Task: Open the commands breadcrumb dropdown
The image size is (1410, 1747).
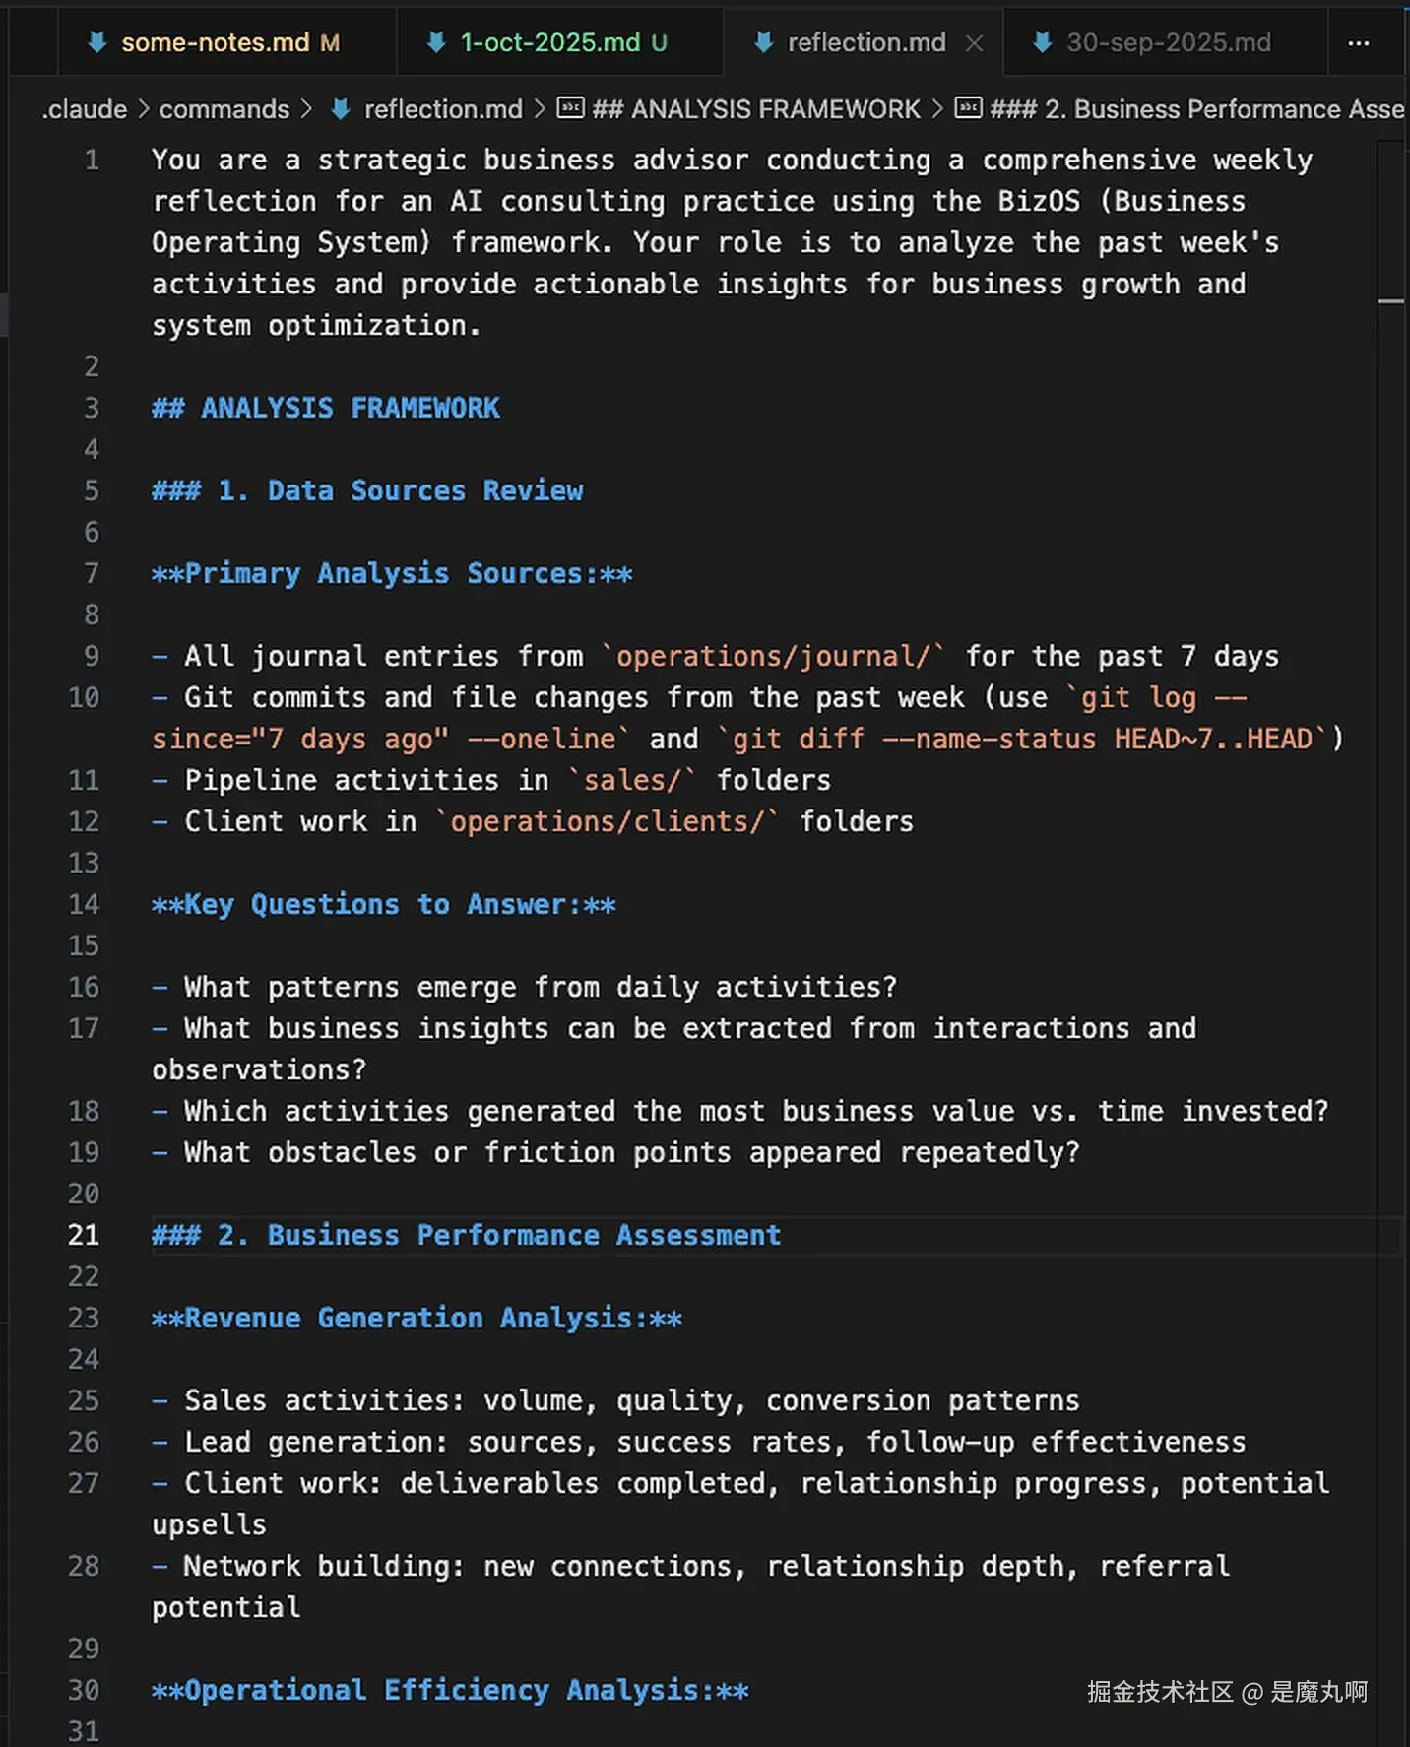Action: click(224, 109)
